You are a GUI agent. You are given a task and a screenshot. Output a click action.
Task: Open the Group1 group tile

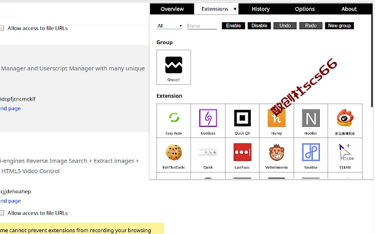pyautogui.click(x=173, y=67)
